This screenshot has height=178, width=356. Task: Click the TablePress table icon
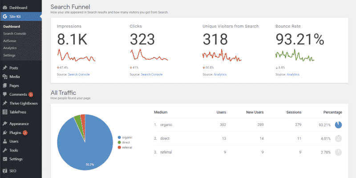tap(5, 112)
